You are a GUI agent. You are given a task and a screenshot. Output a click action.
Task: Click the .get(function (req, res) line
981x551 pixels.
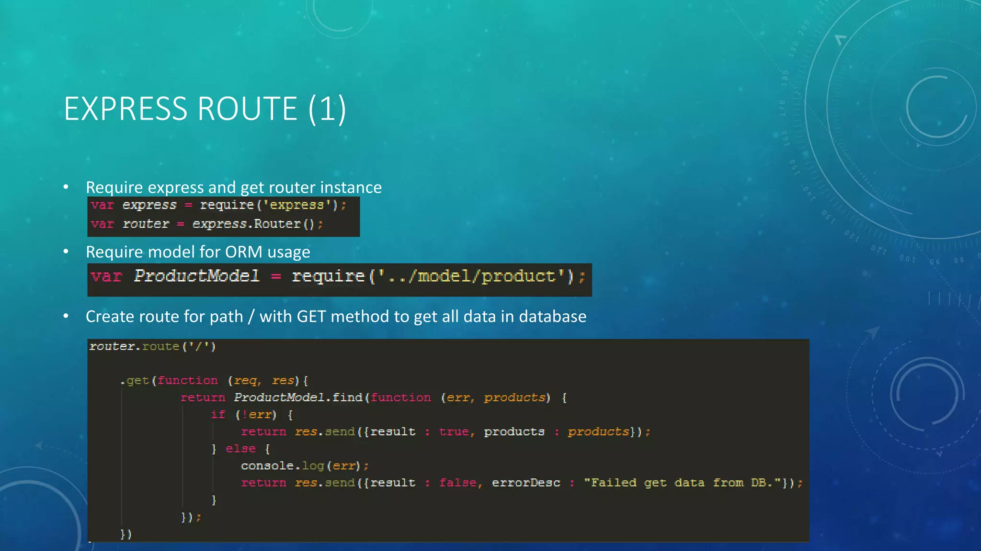[x=214, y=381]
